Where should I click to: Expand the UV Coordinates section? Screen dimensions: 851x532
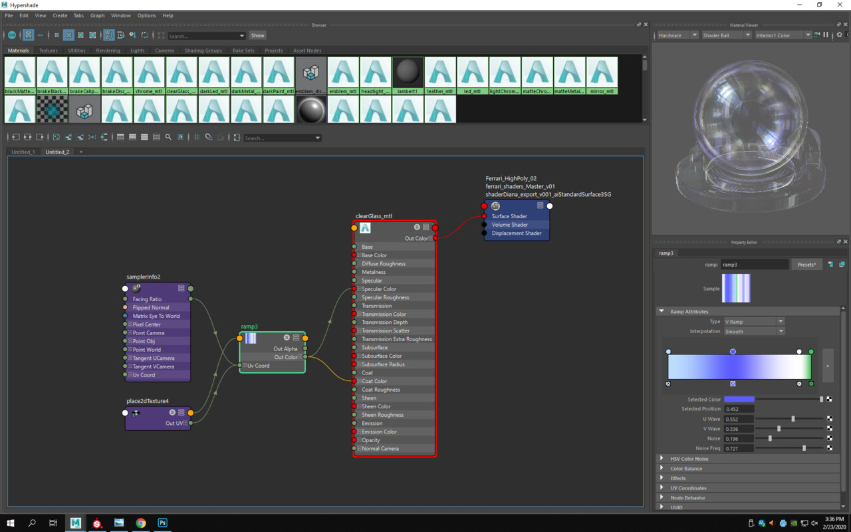pyautogui.click(x=662, y=488)
